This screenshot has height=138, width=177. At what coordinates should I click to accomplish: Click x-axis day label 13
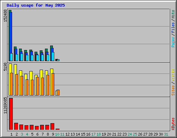(73, 134)
